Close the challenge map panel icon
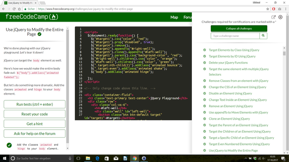The width and height of the screenshot is (289, 162). click(x=280, y=17)
